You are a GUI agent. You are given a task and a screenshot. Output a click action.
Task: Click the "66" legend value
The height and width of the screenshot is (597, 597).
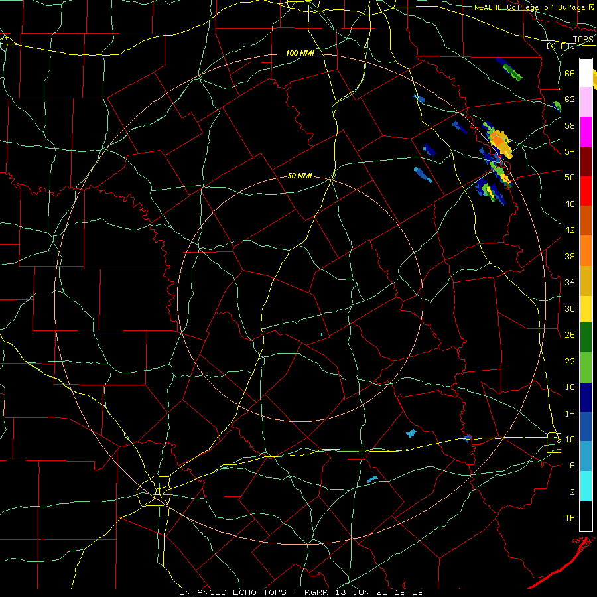pyautogui.click(x=570, y=73)
